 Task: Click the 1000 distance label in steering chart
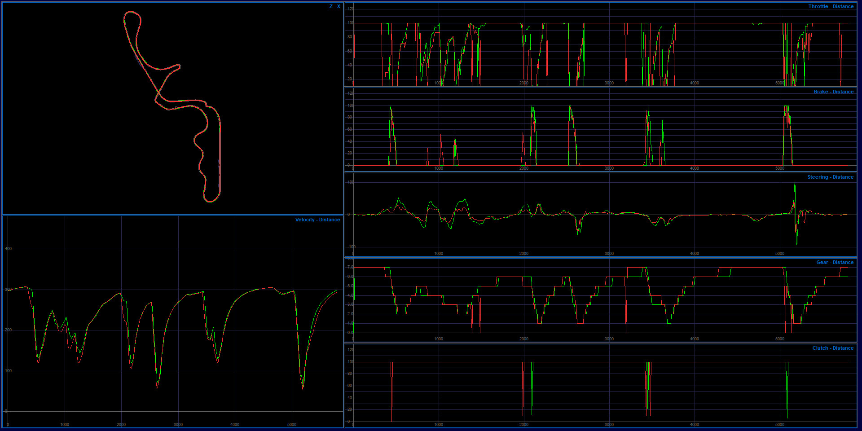(x=439, y=254)
